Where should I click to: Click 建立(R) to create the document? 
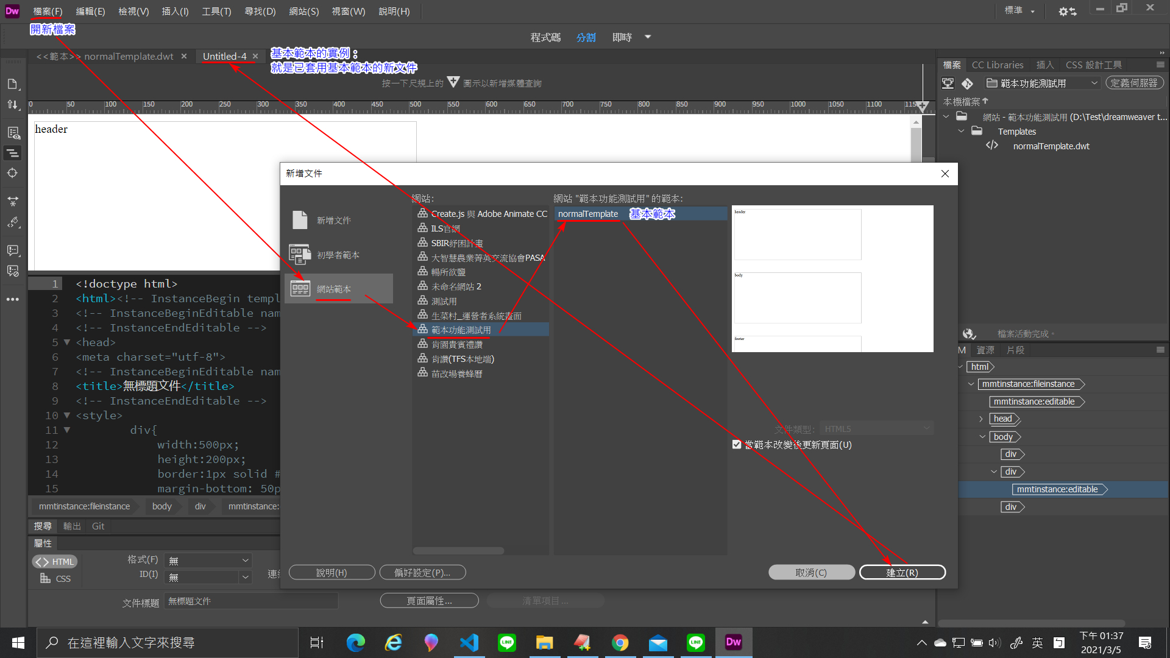point(902,572)
